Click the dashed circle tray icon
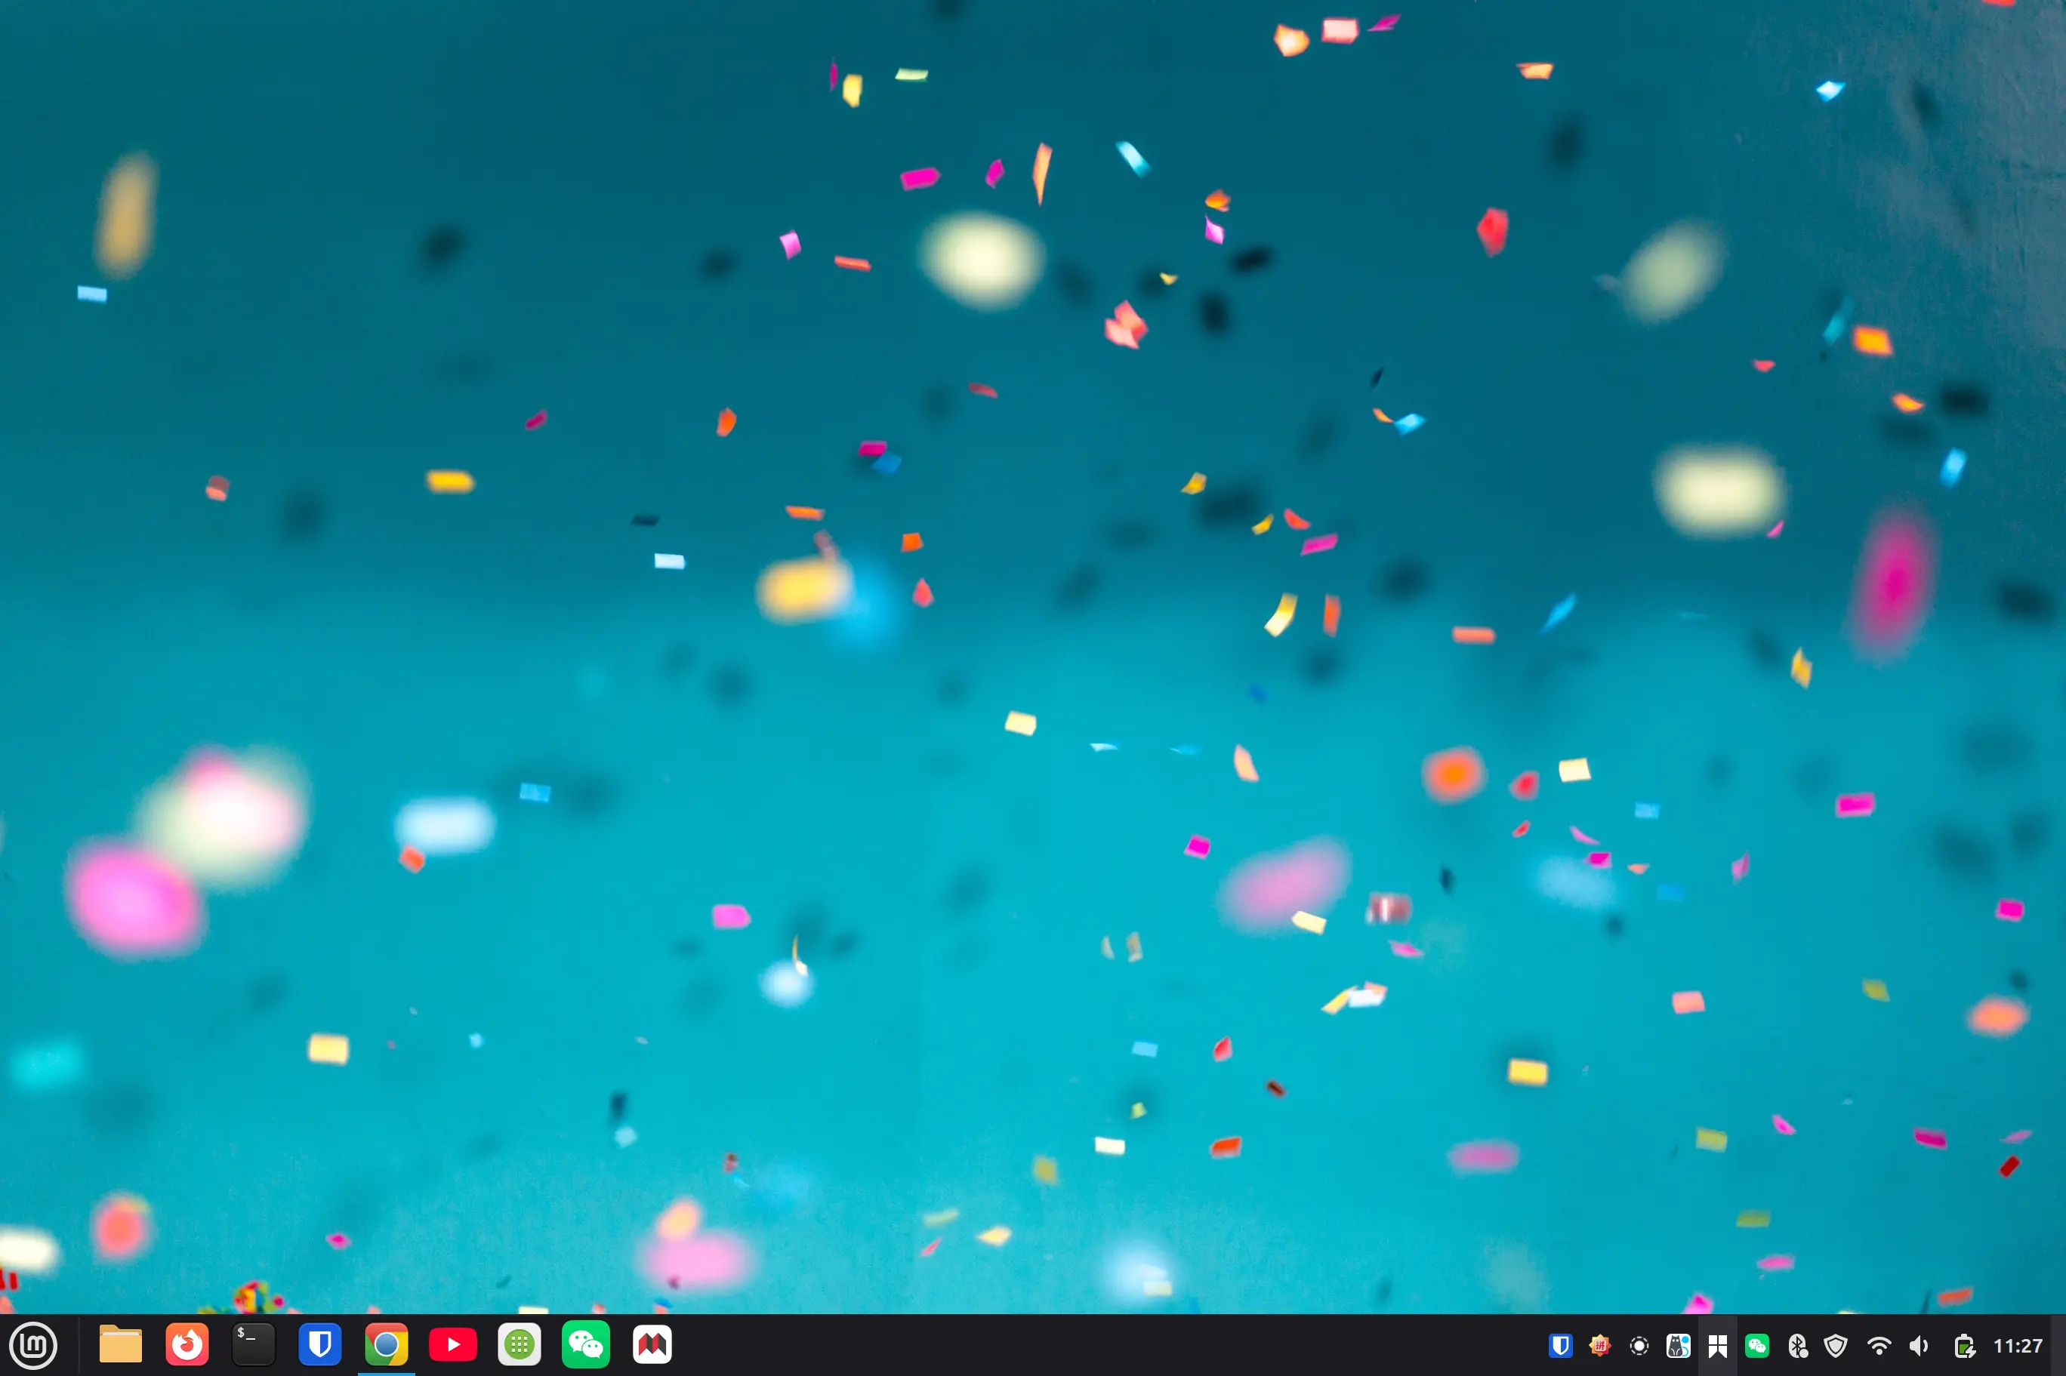The height and width of the screenshot is (1376, 2066). coord(1639,1346)
